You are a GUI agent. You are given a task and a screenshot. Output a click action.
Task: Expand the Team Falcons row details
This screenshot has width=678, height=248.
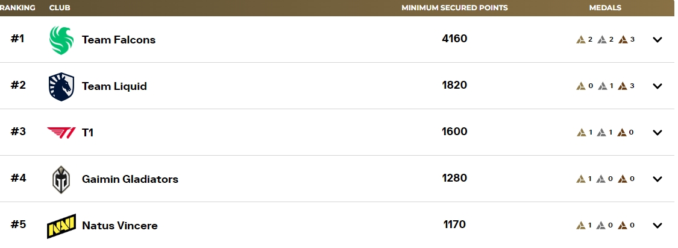[x=658, y=40]
